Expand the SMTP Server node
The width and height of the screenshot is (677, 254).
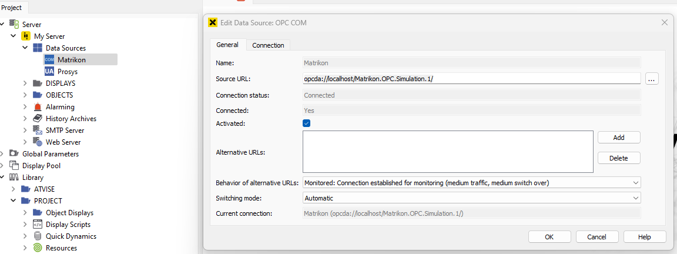click(x=25, y=130)
